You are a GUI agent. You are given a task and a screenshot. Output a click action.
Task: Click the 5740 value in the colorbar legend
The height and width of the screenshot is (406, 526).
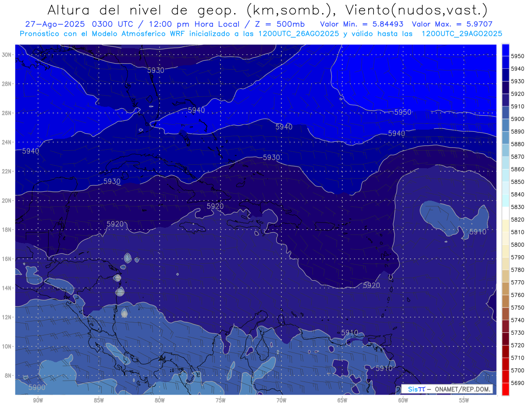(x=518, y=320)
